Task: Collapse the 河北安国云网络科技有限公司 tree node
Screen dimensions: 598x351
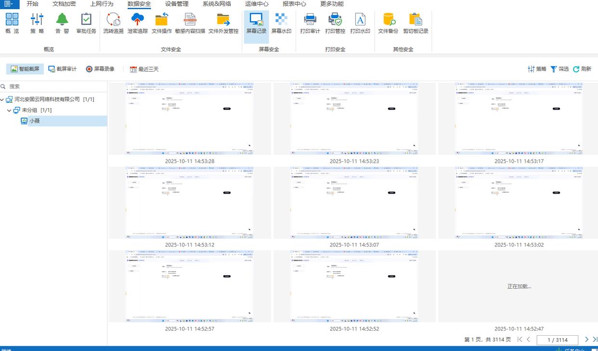Action: [x=2, y=99]
